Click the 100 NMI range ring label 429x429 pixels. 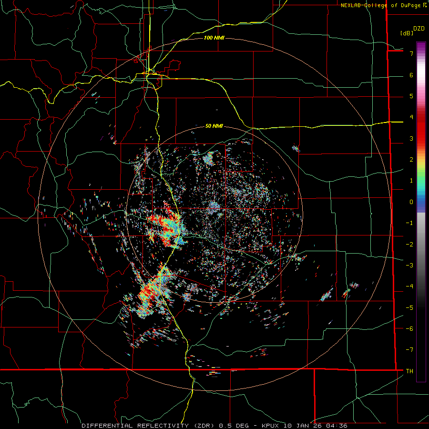pos(214,38)
